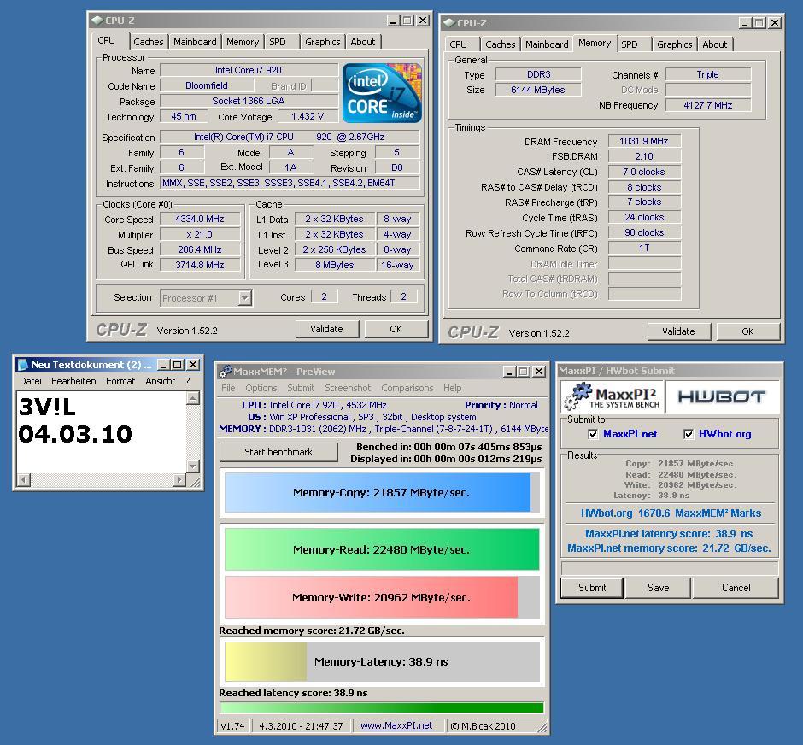
Task: Click OK in the left CPU-Z window
Action: click(x=396, y=329)
